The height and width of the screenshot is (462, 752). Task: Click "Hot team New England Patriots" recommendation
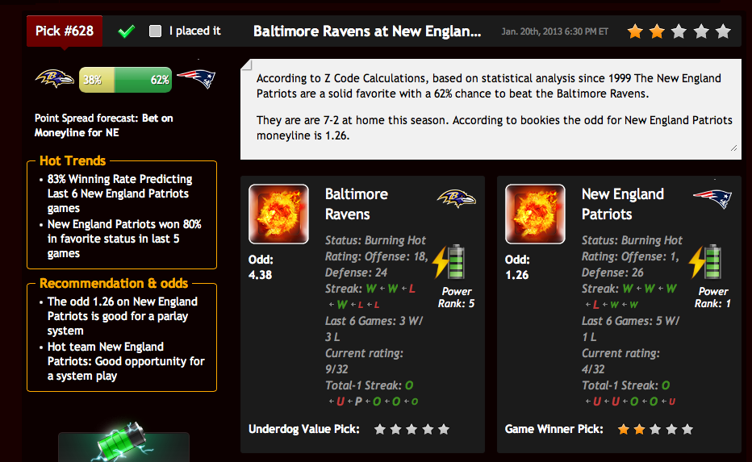coord(126,361)
